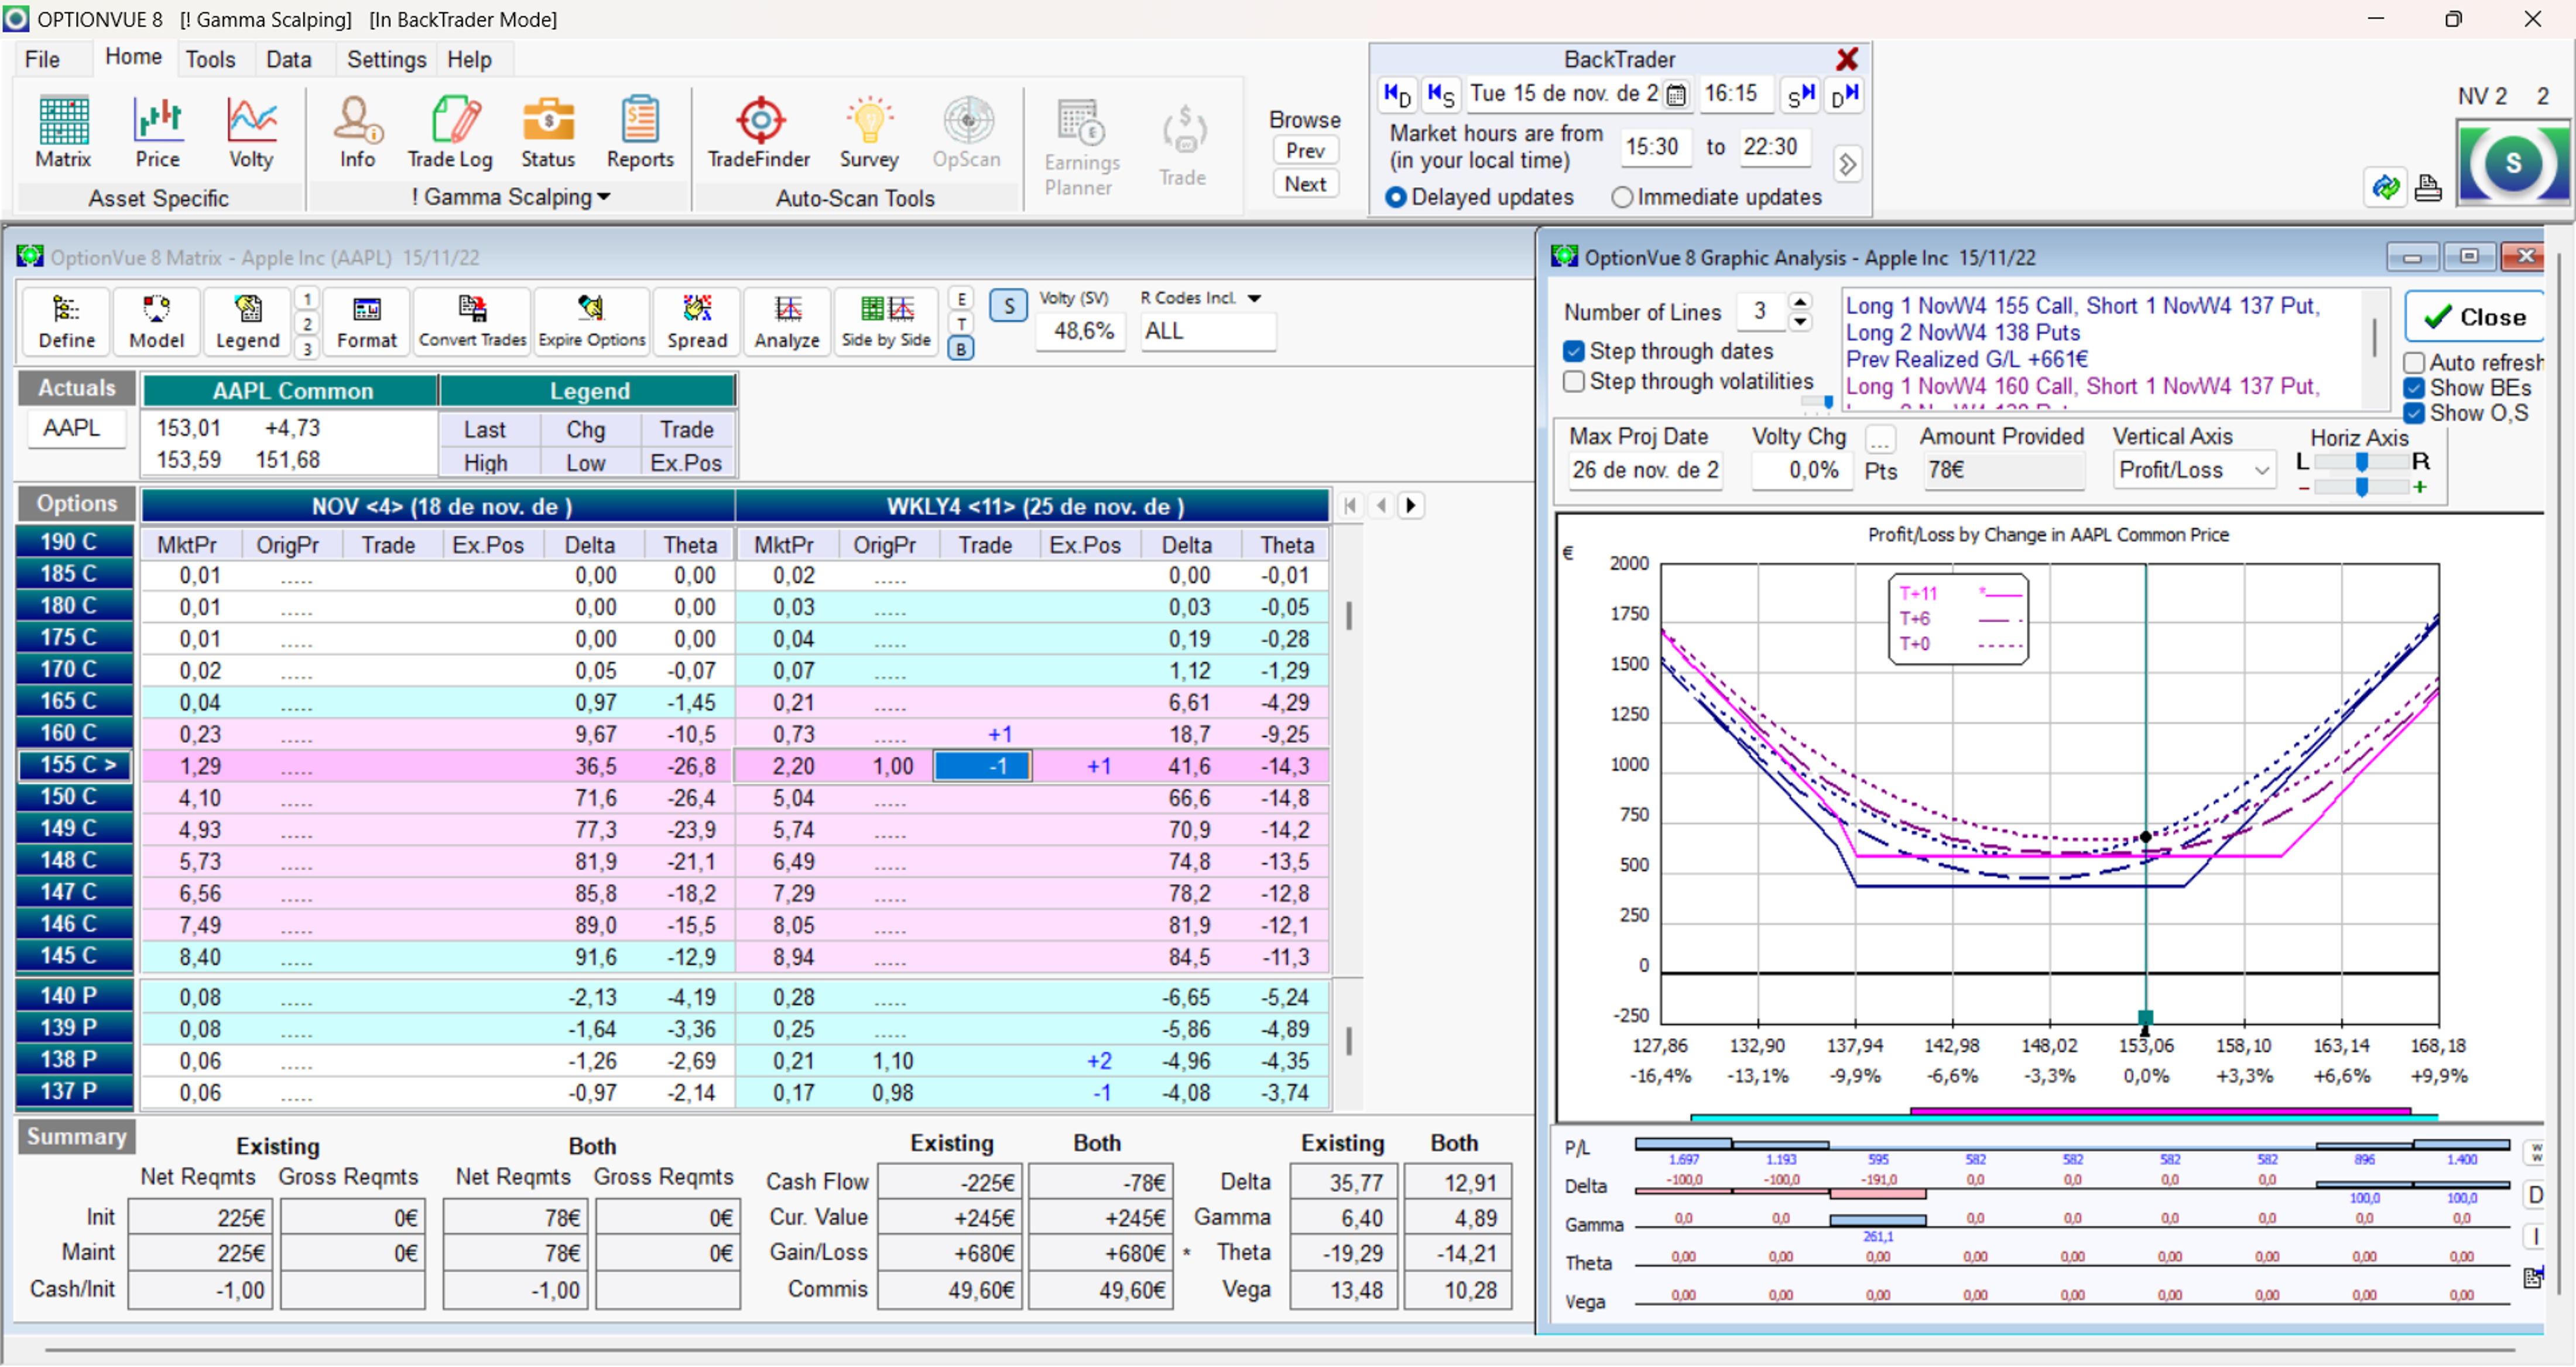The height and width of the screenshot is (1367, 2576).
Task: Close the BackTrader panel
Action: click(x=1847, y=59)
